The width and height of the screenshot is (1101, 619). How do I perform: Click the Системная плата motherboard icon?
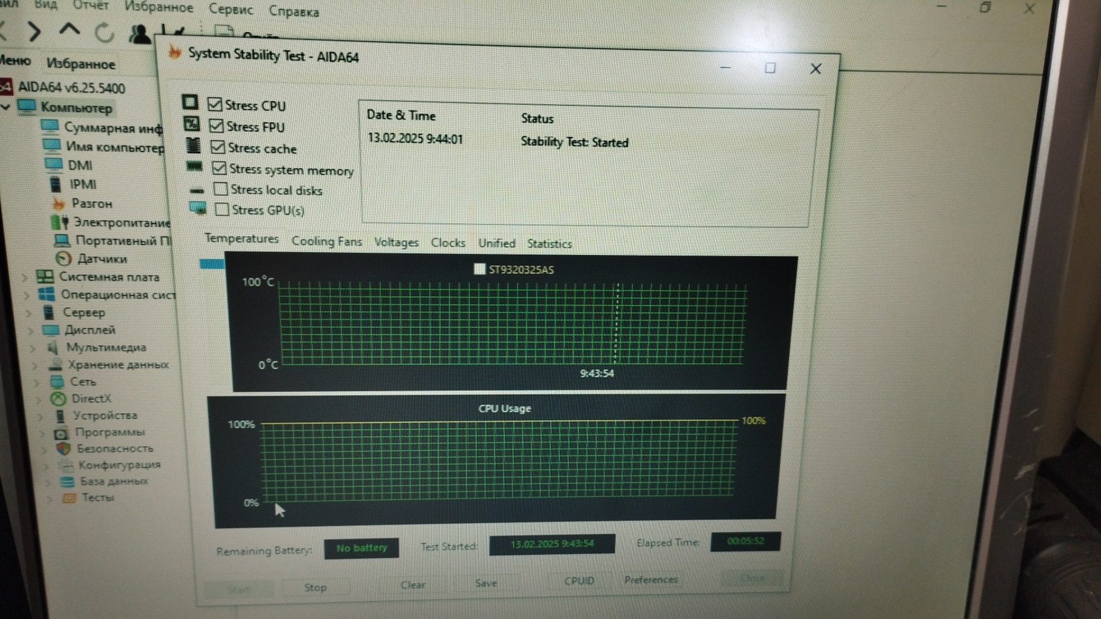point(45,277)
